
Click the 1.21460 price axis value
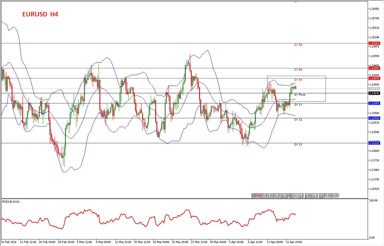click(x=375, y=170)
